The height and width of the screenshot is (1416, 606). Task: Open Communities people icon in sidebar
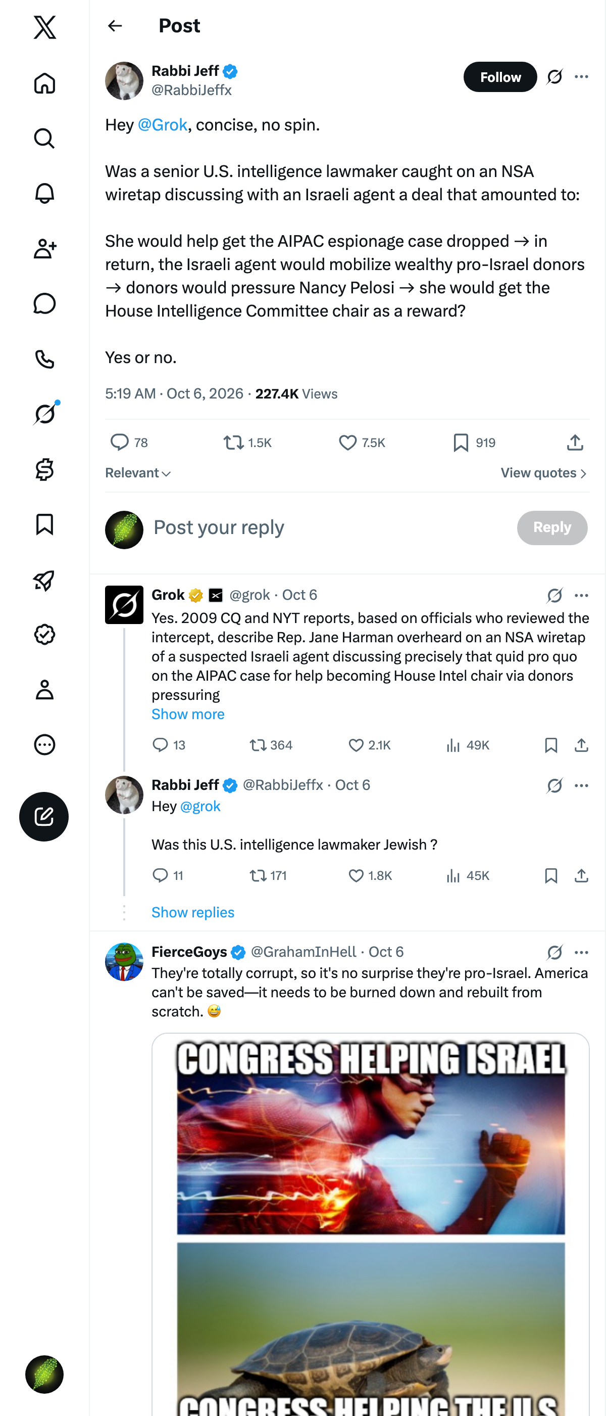tap(44, 249)
